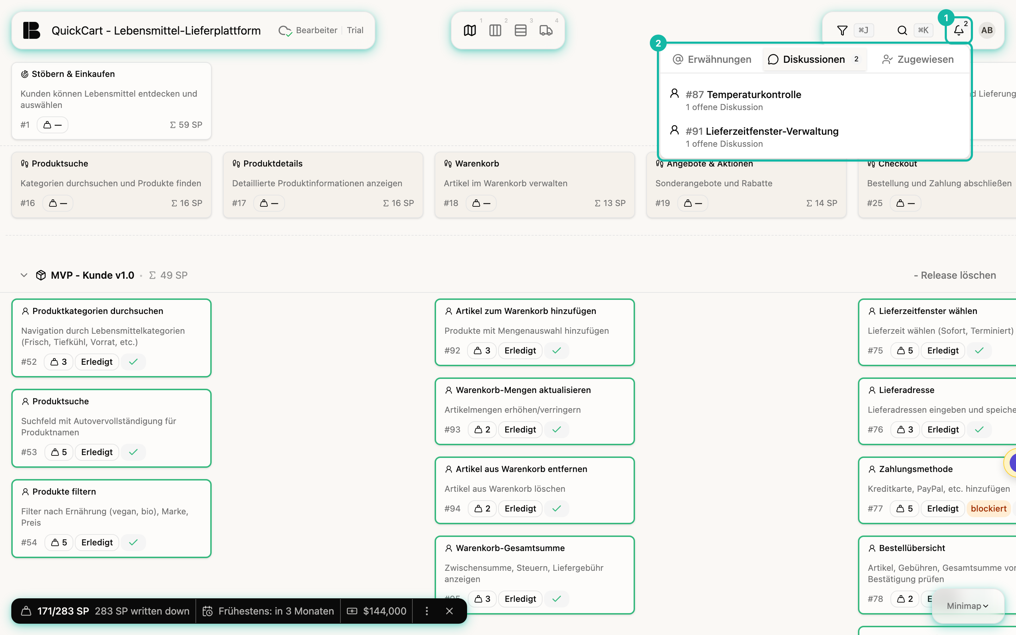Click the Trial label in header
This screenshot has width=1016, height=635.
coord(355,30)
